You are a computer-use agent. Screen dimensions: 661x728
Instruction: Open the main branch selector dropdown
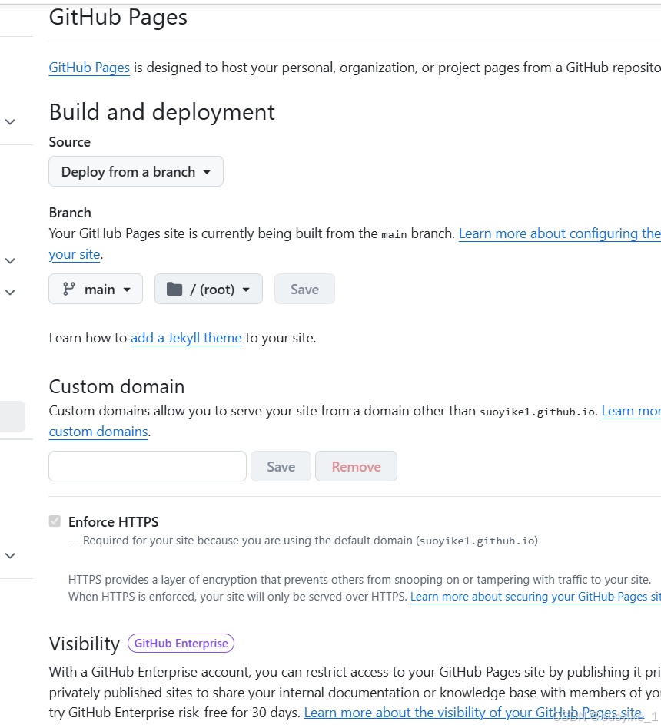pyautogui.click(x=95, y=289)
